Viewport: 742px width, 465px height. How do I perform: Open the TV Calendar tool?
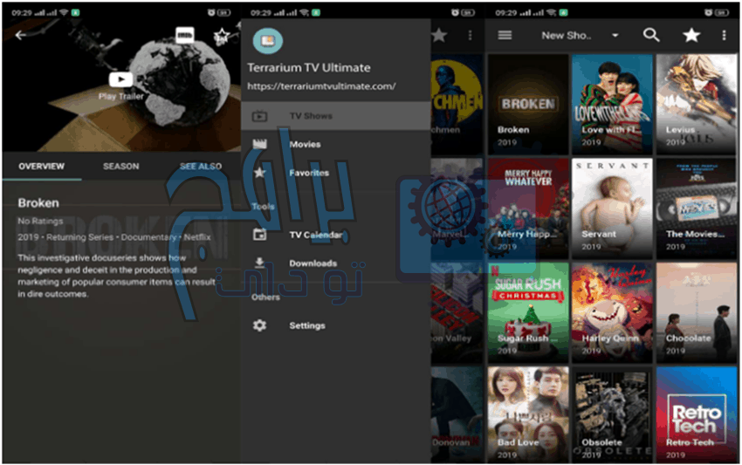(x=315, y=235)
